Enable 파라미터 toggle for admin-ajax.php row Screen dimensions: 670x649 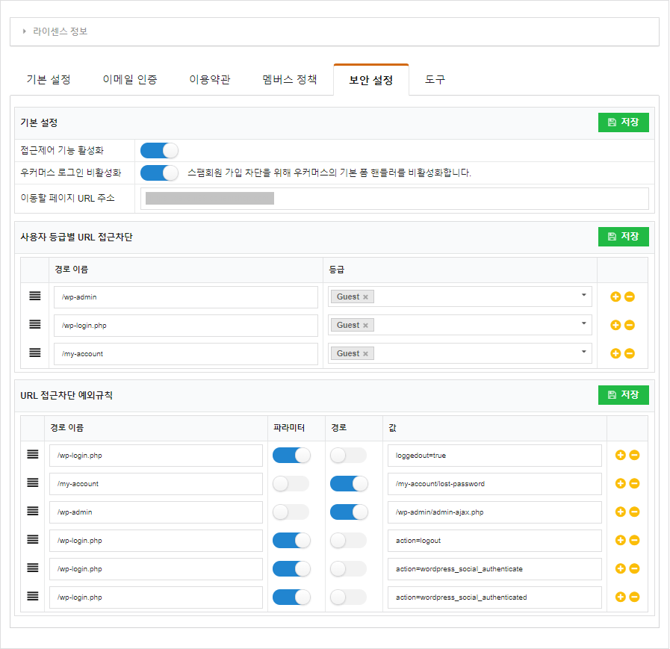tap(291, 512)
